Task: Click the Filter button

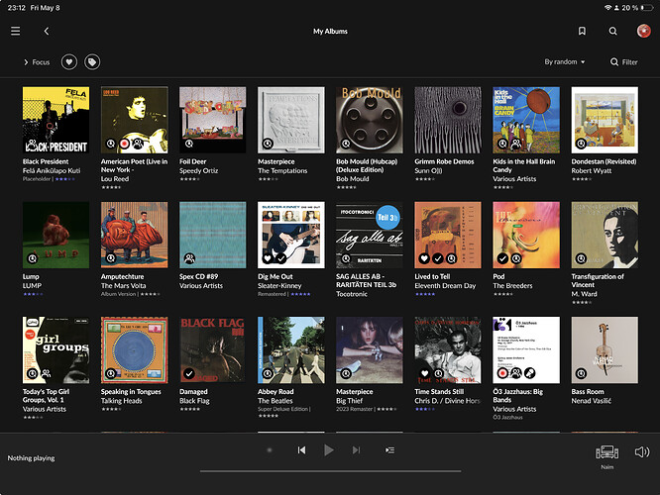Action: pyautogui.click(x=624, y=61)
